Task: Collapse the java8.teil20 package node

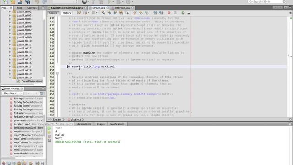Action: (10, 77)
